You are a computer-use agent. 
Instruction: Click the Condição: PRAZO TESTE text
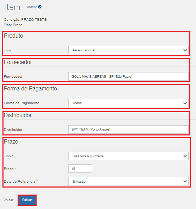(x=25, y=20)
